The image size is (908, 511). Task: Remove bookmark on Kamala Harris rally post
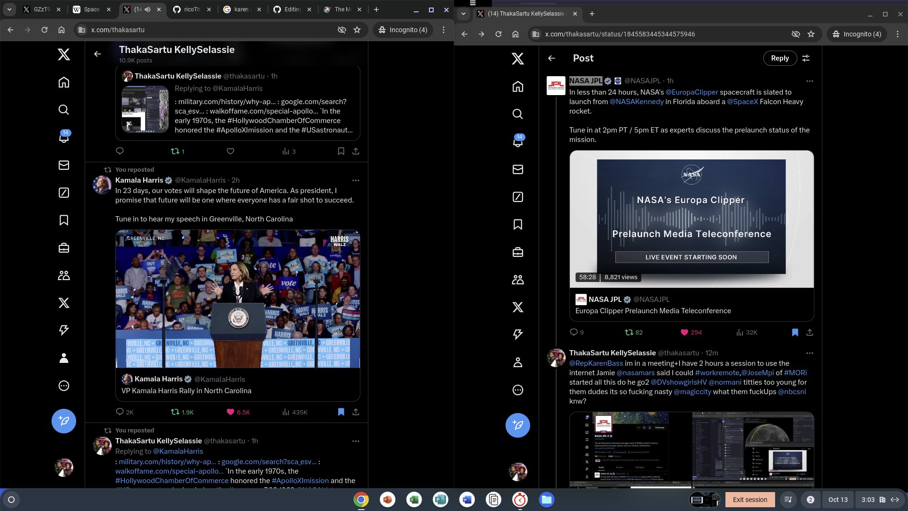pyautogui.click(x=341, y=412)
